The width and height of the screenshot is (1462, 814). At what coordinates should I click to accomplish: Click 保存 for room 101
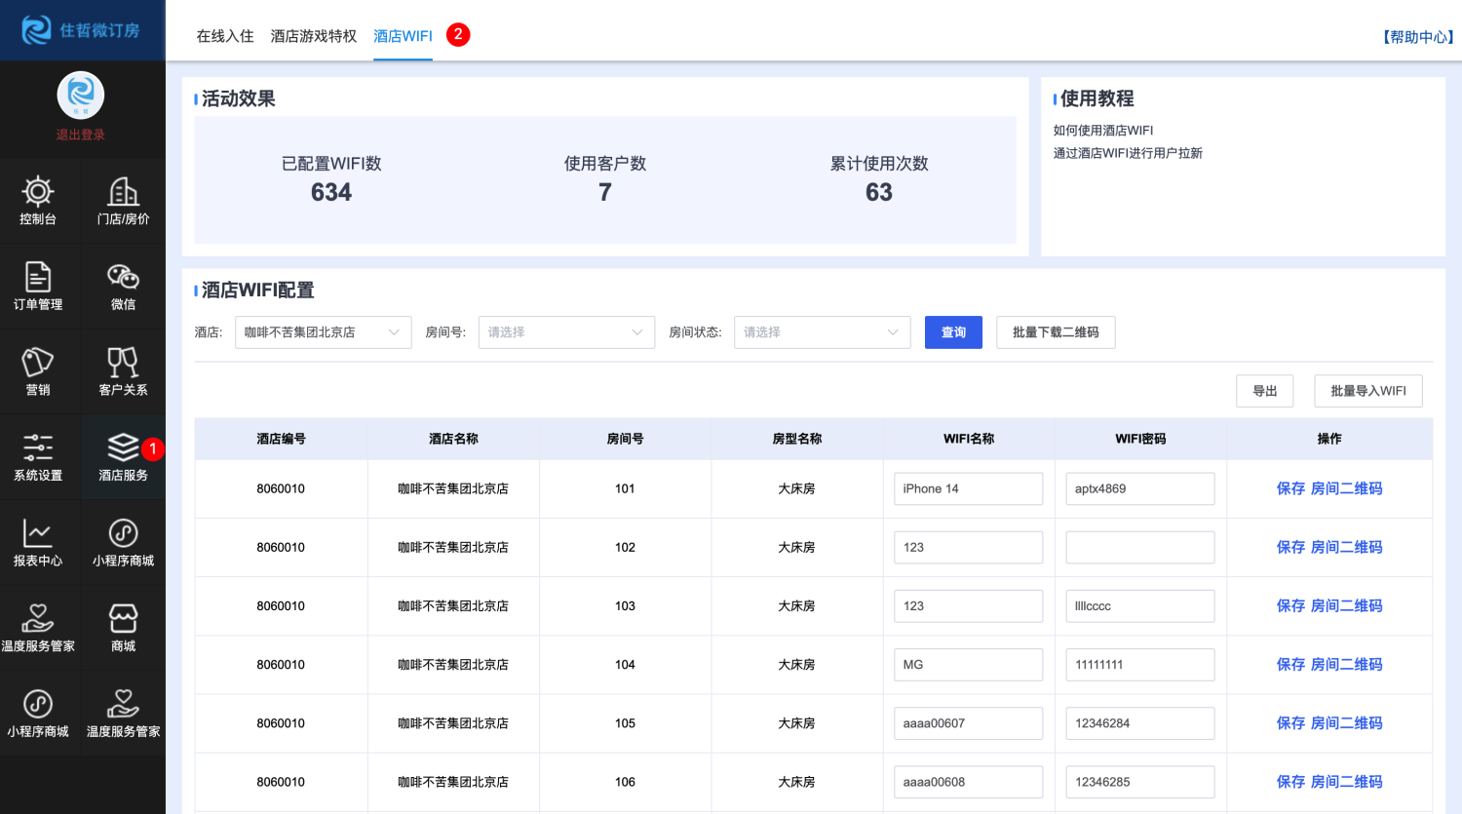(1290, 488)
